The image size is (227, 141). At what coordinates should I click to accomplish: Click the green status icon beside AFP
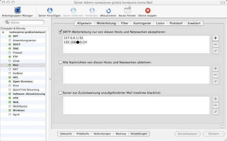[x=10, y=36]
